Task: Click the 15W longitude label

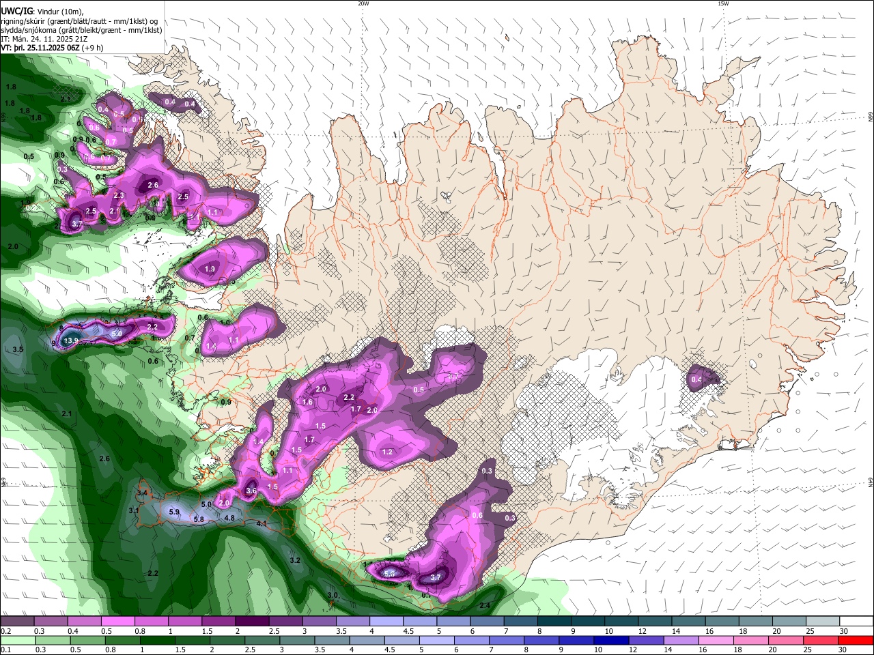Action: tap(722, 3)
